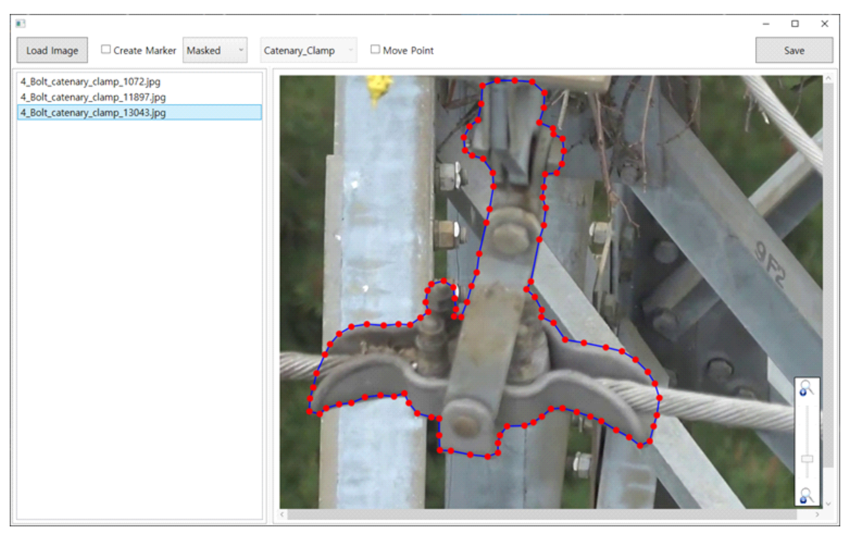The image size is (858, 534).
Task: Click horizontal scrollbar left arrow
Action: [x=283, y=514]
